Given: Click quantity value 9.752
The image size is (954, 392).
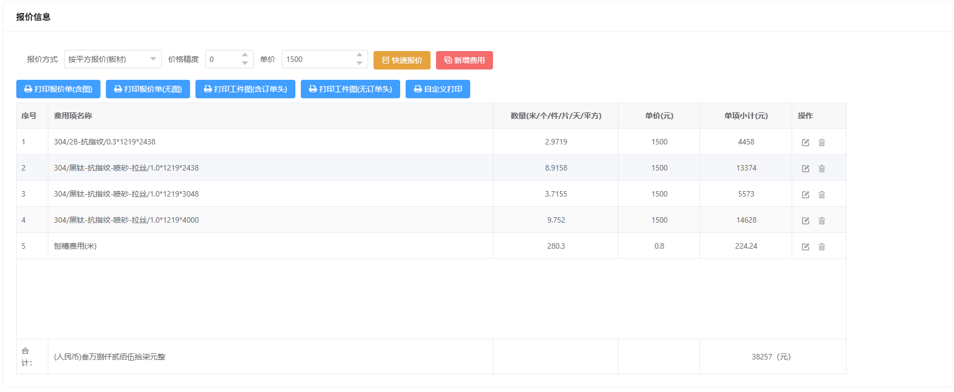Looking at the screenshot, I should click(x=556, y=220).
